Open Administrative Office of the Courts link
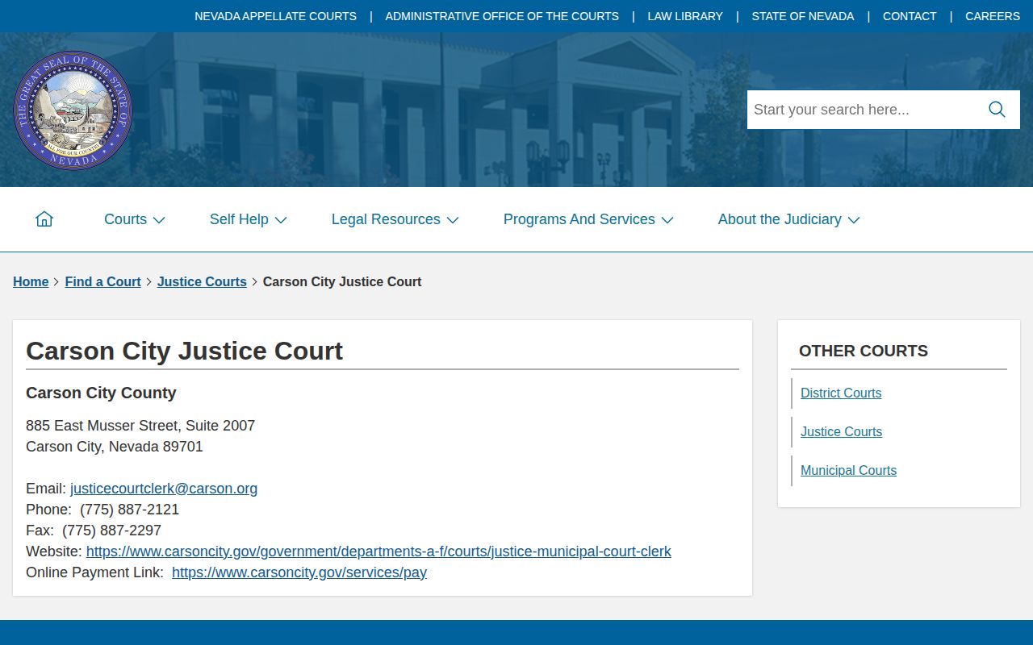The image size is (1033, 645). pos(502,16)
